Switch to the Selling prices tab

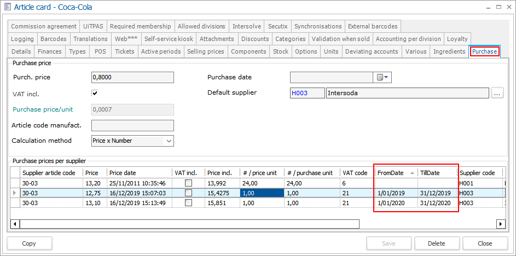pyautogui.click(x=205, y=51)
